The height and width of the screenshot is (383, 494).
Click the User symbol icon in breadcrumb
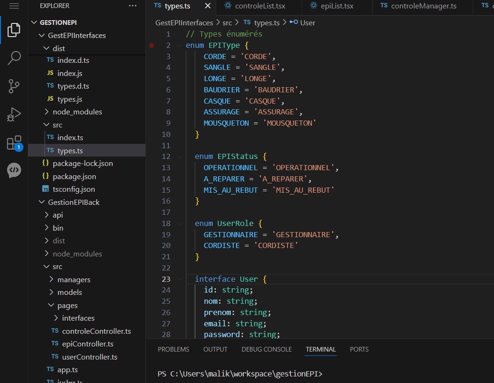pyautogui.click(x=294, y=22)
